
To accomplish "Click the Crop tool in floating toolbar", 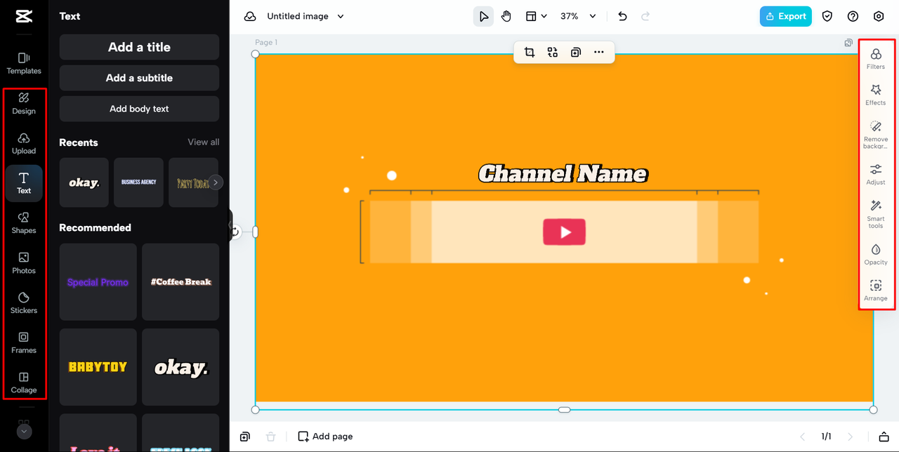I will (530, 52).
